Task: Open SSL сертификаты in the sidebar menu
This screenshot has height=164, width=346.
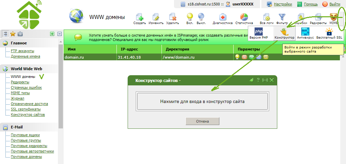Action: pos(26,109)
